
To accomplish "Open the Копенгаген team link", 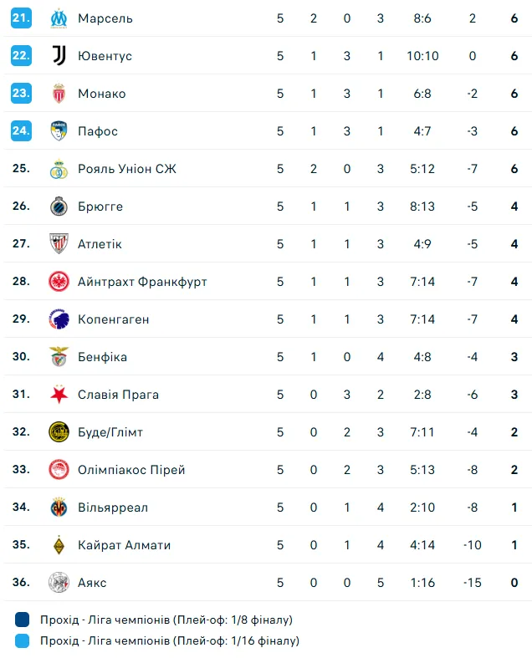I will (113, 319).
